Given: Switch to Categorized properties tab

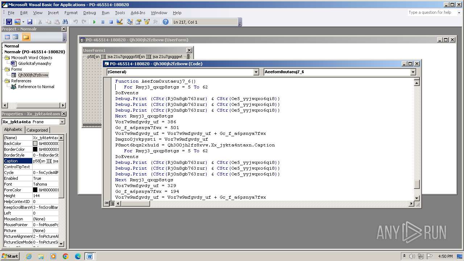Looking at the screenshot, I should [x=37, y=130].
